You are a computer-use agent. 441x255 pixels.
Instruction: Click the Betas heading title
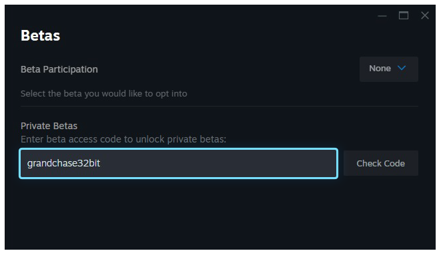[x=41, y=36]
